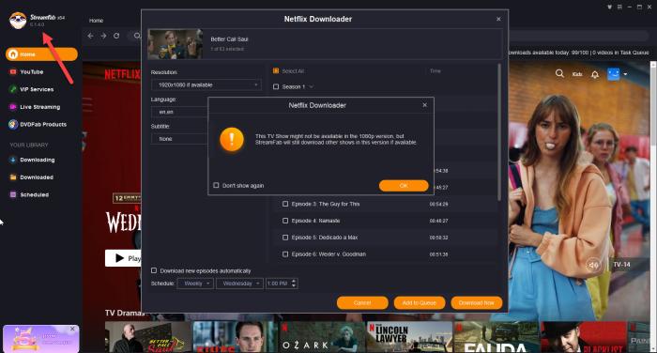Click the 1:00 PM time stepper arrows
The image size is (657, 353).
coord(294,284)
